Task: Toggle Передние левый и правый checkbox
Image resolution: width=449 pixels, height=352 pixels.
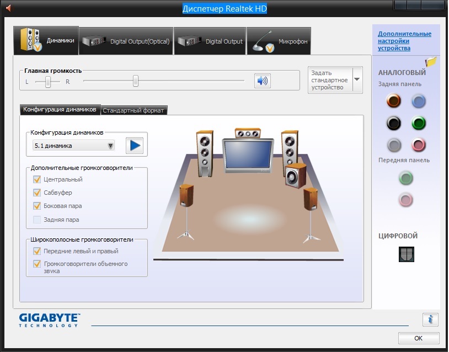Action: coord(37,251)
